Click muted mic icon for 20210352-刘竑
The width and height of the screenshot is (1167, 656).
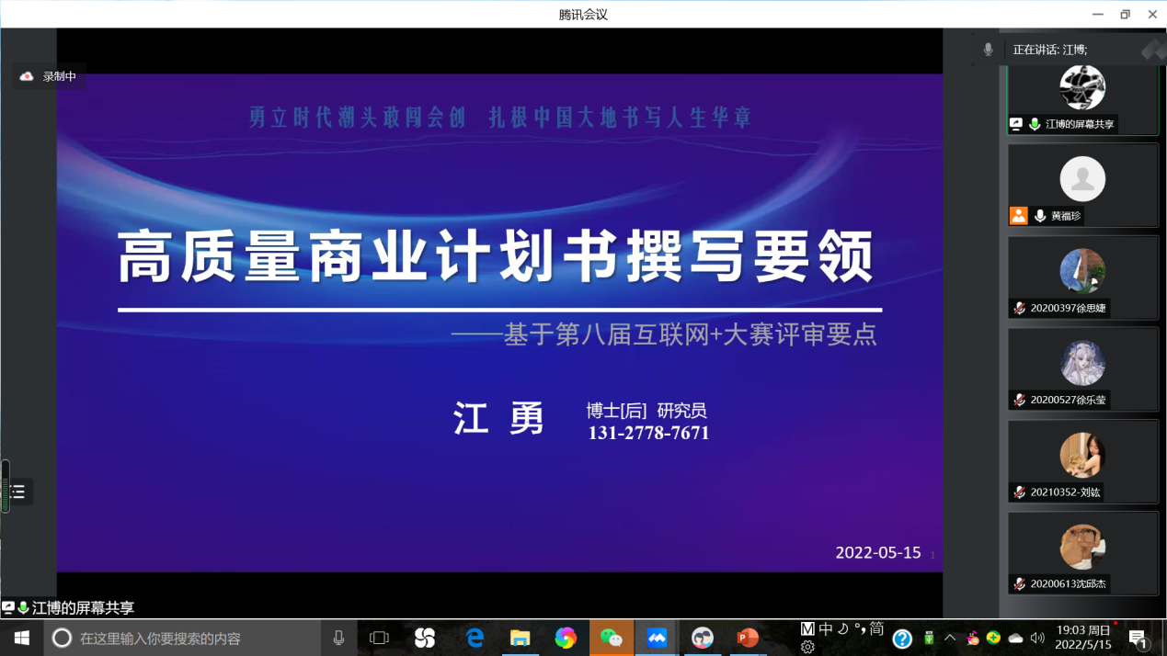(1019, 492)
